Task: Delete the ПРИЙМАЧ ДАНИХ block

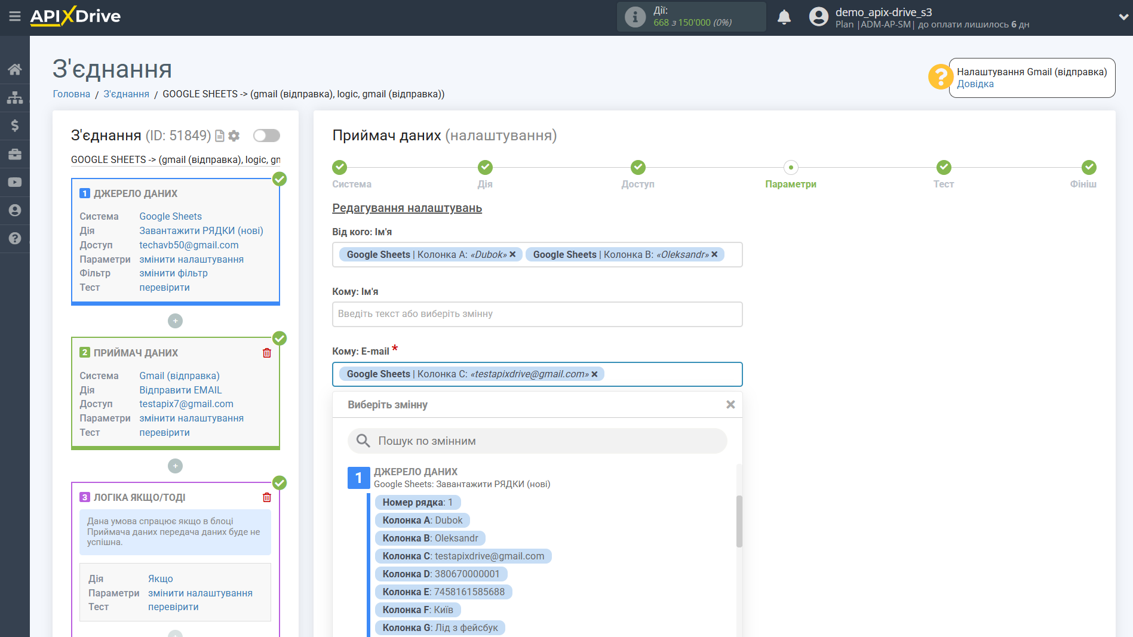Action: click(x=267, y=353)
